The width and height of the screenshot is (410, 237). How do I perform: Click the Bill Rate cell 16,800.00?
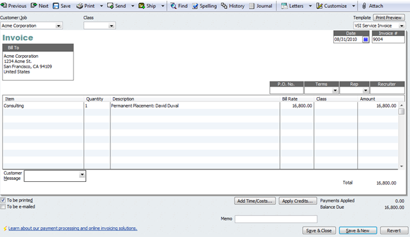[x=297, y=106]
